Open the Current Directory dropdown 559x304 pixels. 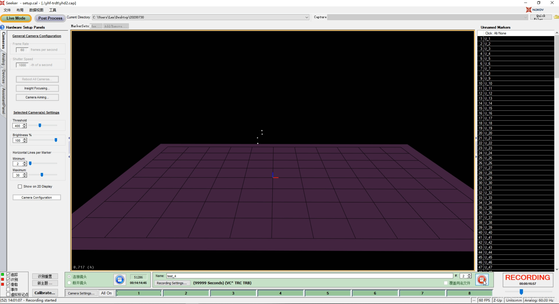(x=306, y=17)
